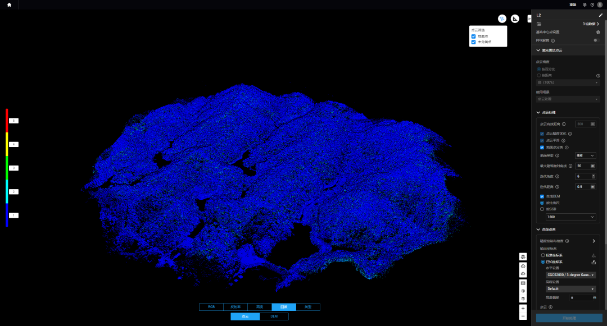Switch to the height display tab
607x326 pixels.
tap(259, 307)
